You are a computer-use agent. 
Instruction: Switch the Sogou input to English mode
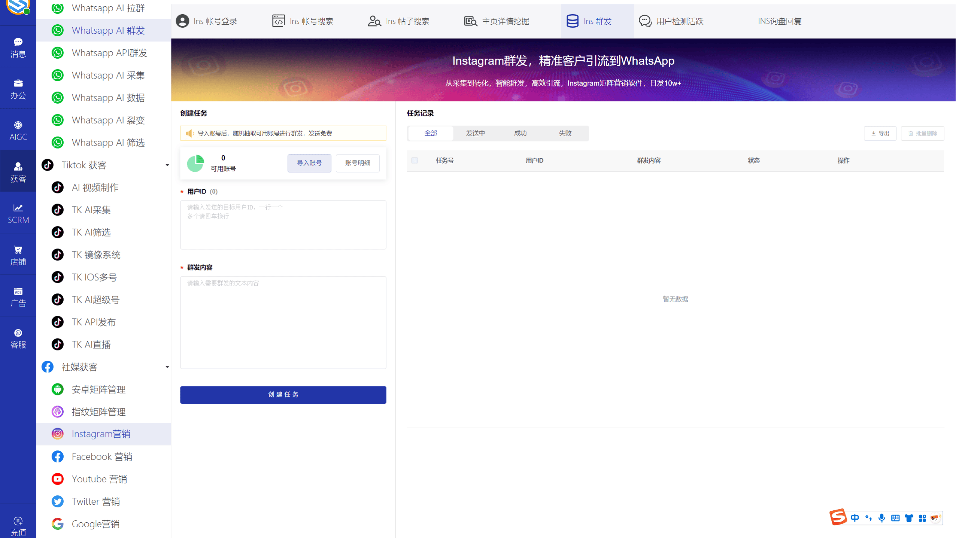click(855, 517)
